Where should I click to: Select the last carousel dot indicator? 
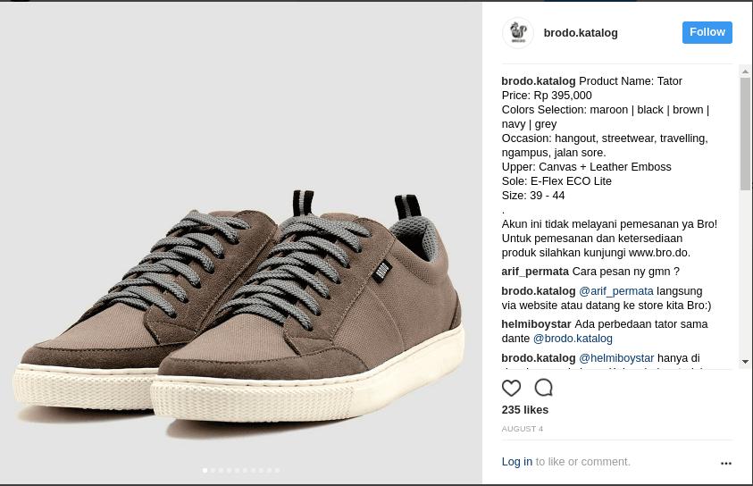[277, 470]
